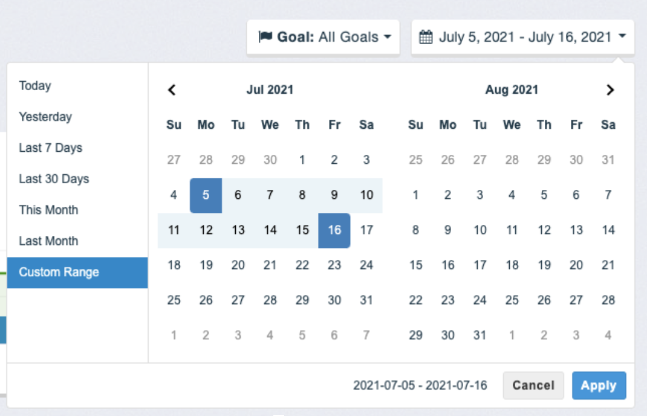Go to previous month with left chevron

click(172, 89)
